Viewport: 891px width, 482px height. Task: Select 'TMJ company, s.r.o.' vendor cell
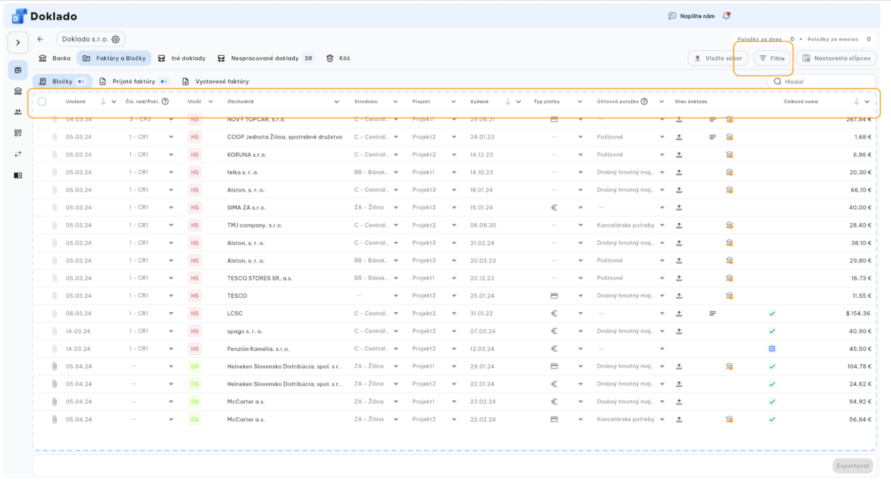(254, 225)
